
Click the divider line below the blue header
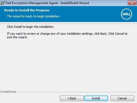point(68,24)
